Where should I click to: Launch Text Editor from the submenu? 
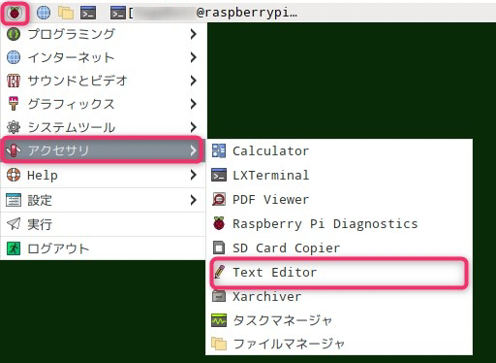click(x=339, y=272)
